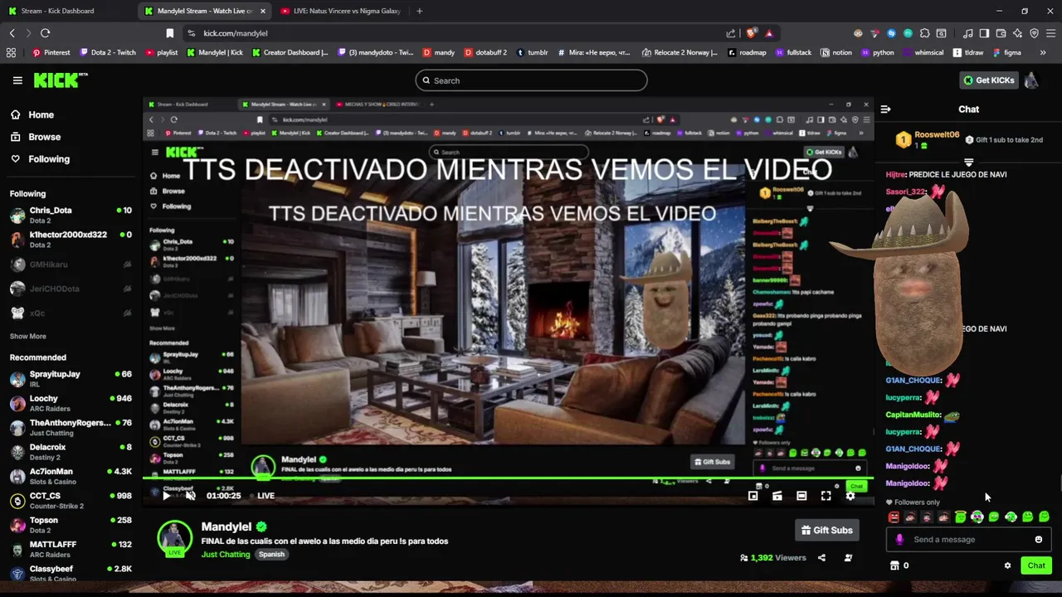Open a new browser tab

point(419,11)
